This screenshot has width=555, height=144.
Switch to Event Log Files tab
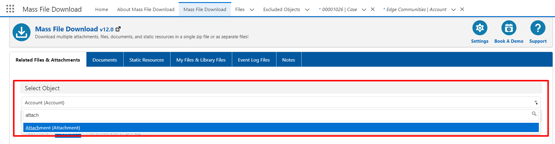coord(254,60)
